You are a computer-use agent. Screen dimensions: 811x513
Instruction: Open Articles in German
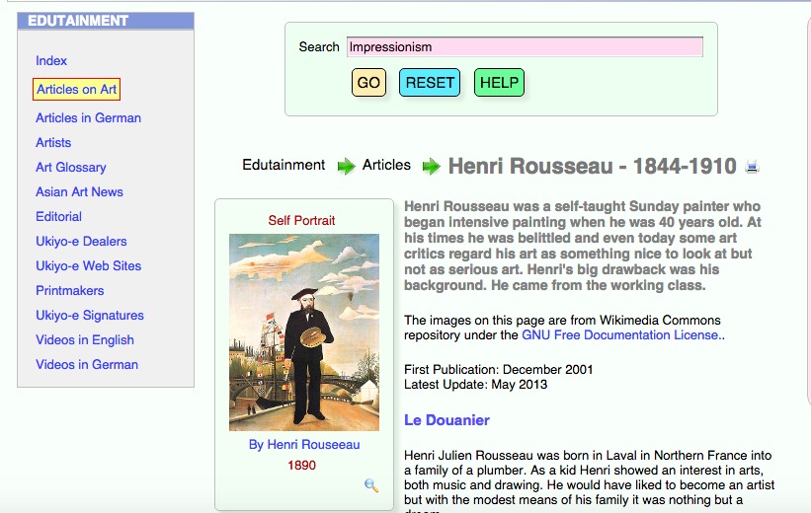click(x=89, y=118)
